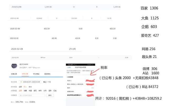This screenshot has height=106, width=169.
Task: Go back via 返回 in phone screenshot
Action: tap(69, 67)
